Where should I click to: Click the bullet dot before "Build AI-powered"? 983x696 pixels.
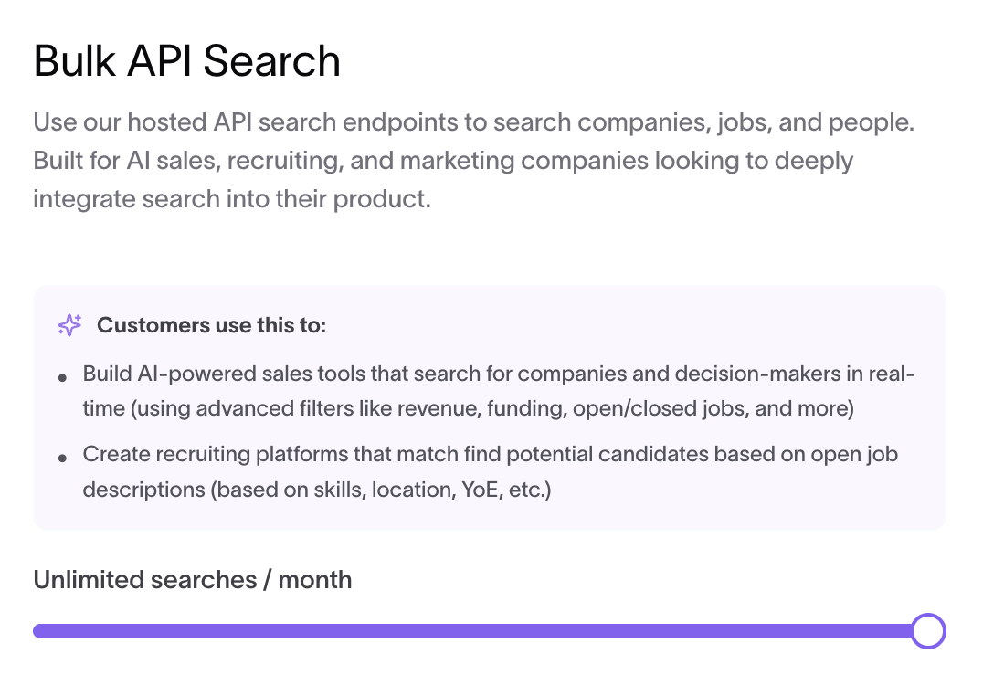[x=62, y=376]
